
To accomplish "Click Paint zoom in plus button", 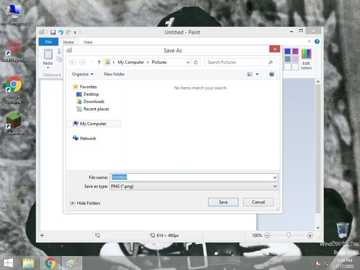I will pos(310,235).
